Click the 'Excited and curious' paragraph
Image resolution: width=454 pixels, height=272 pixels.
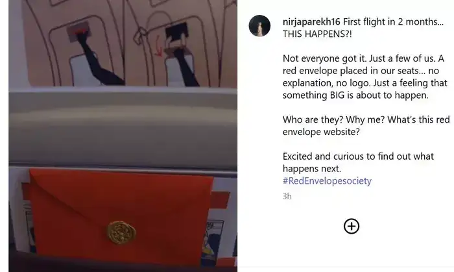358,162
